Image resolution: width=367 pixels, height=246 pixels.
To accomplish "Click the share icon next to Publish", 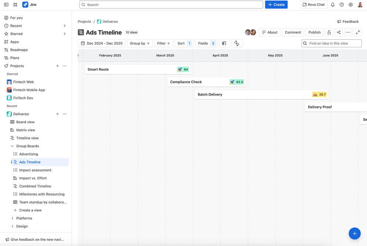I will [338, 32].
